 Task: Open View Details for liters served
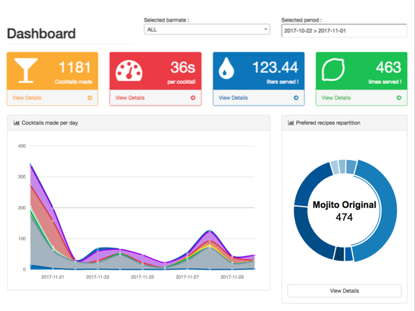[233, 98]
